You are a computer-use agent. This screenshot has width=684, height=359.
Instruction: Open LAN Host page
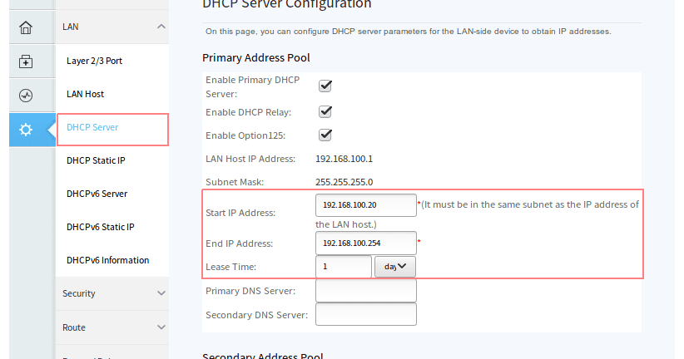pos(85,94)
